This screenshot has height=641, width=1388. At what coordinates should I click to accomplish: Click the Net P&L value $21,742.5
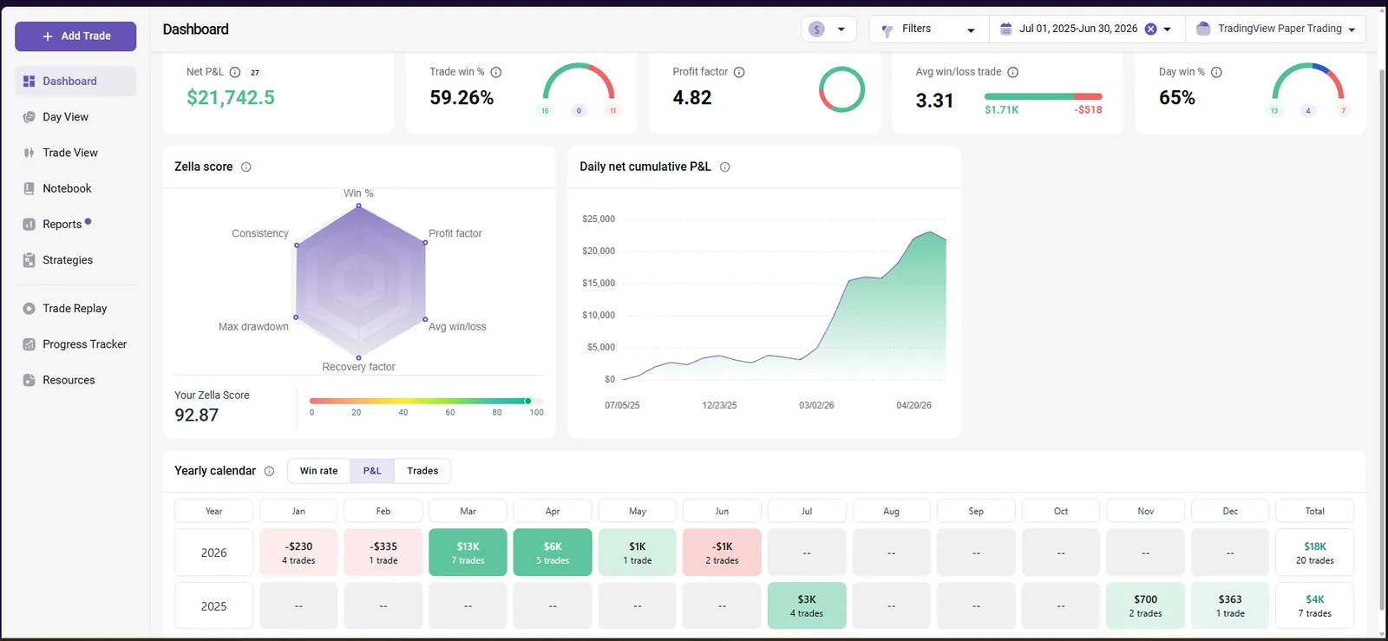[x=231, y=98]
